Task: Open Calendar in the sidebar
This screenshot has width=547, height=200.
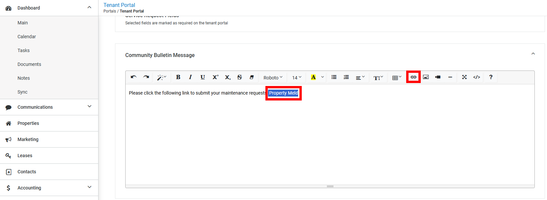Action: pos(27,37)
